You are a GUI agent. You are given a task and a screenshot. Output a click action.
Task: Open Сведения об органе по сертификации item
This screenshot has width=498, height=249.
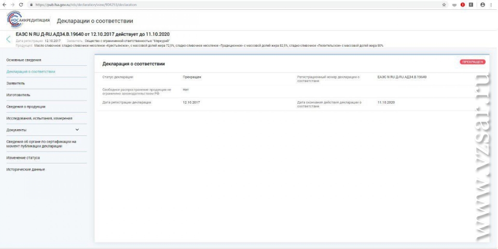click(41, 143)
